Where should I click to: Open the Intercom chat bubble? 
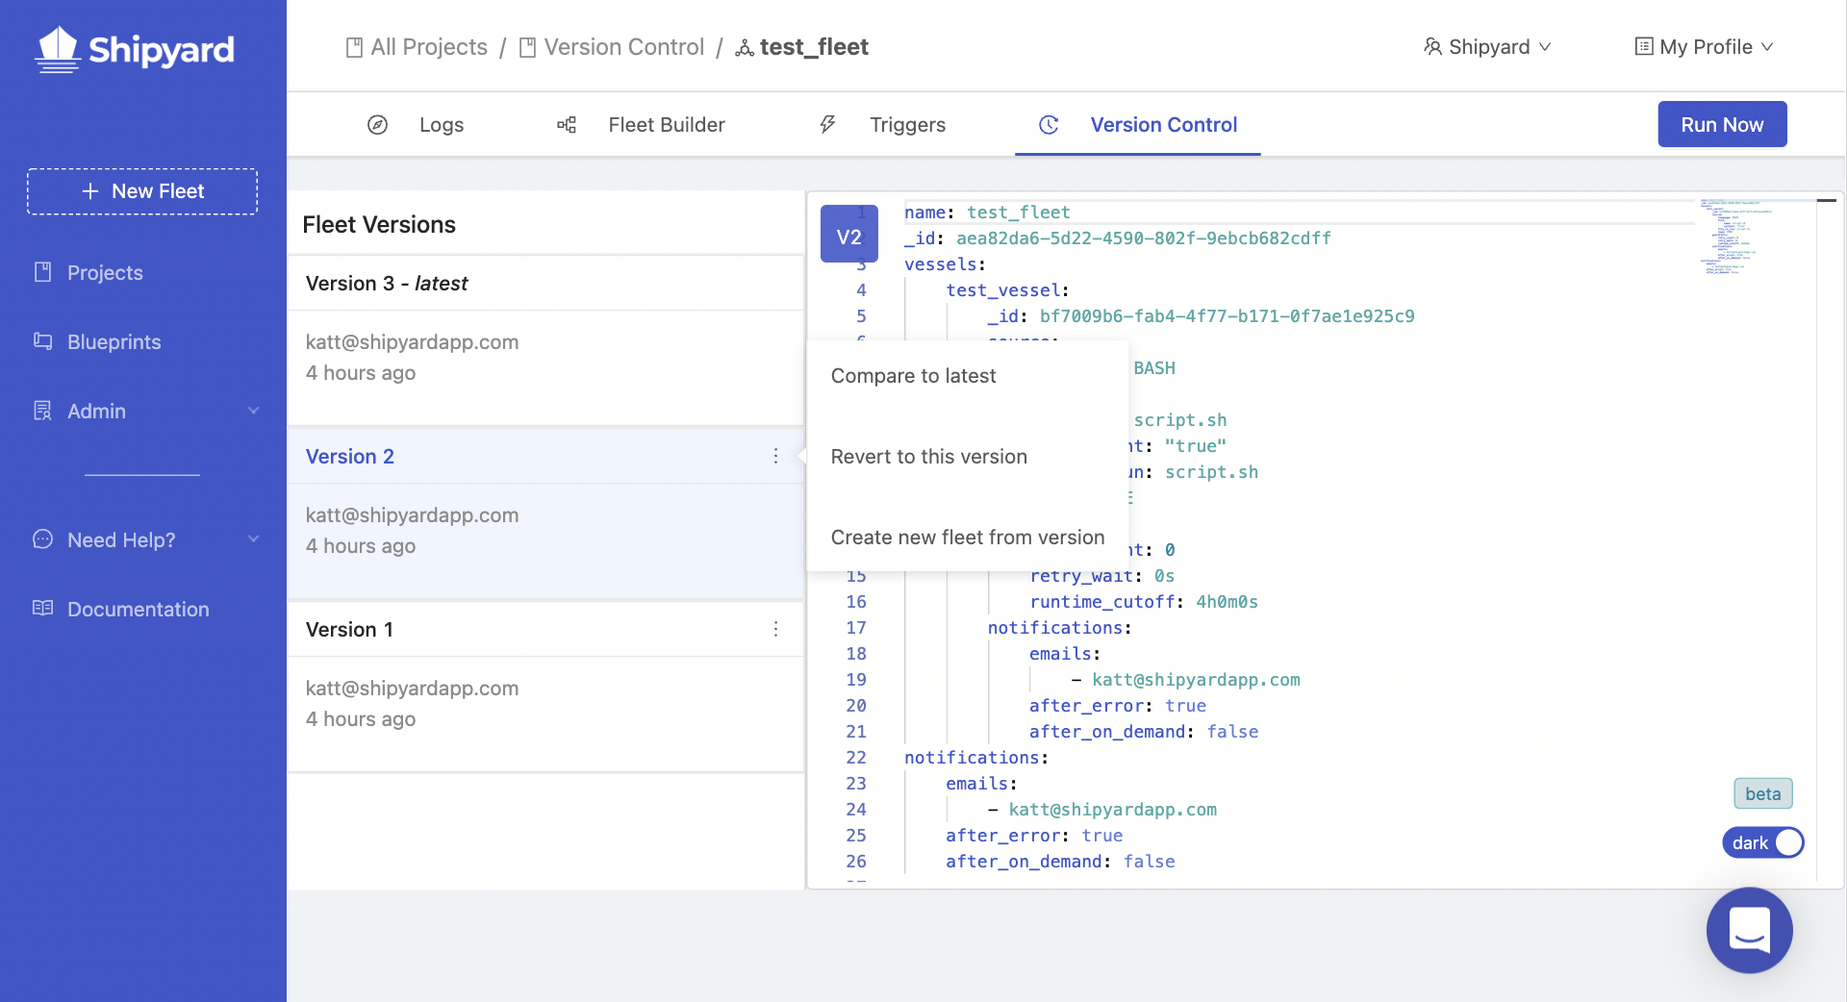click(x=1749, y=930)
